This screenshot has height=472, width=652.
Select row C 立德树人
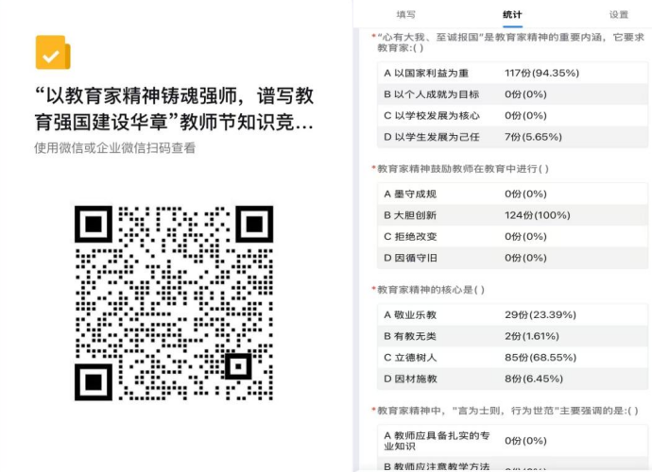coord(512,358)
